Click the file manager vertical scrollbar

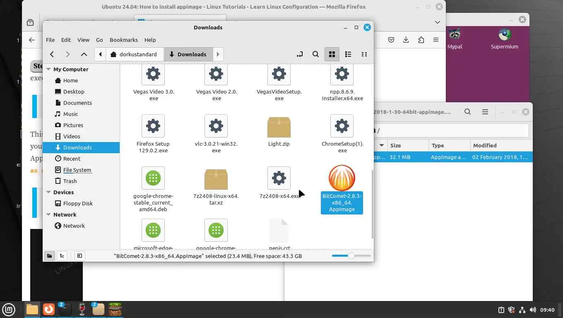pyautogui.click(x=372, y=204)
